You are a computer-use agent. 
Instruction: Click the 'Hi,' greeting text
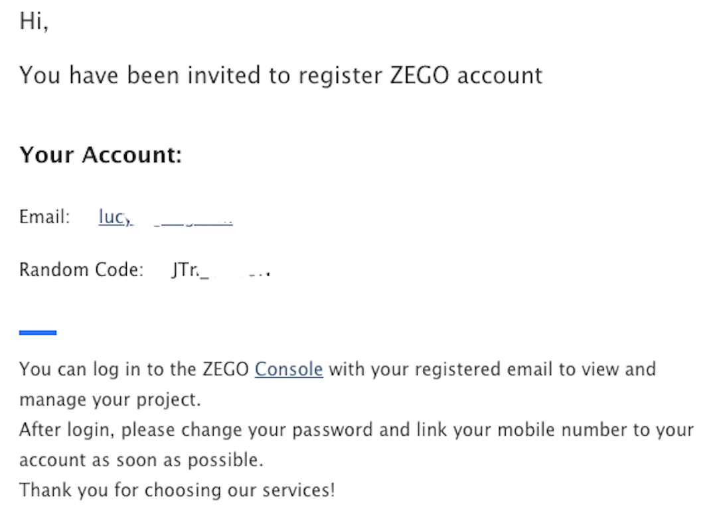pyautogui.click(x=33, y=21)
